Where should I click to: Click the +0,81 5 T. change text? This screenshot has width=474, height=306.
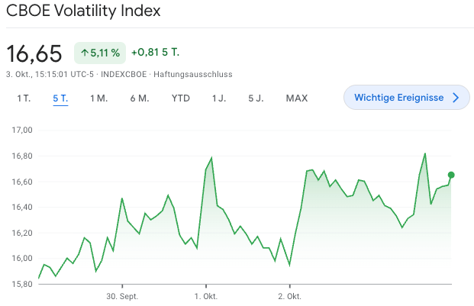[x=155, y=53]
